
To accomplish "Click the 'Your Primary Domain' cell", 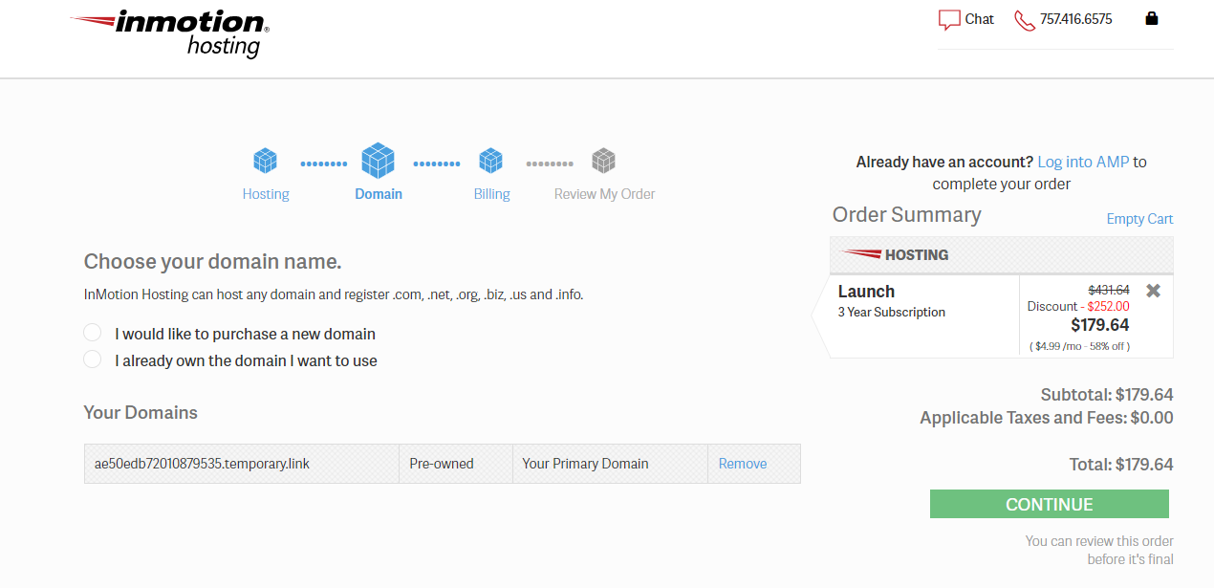I will pyautogui.click(x=610, y=464).
